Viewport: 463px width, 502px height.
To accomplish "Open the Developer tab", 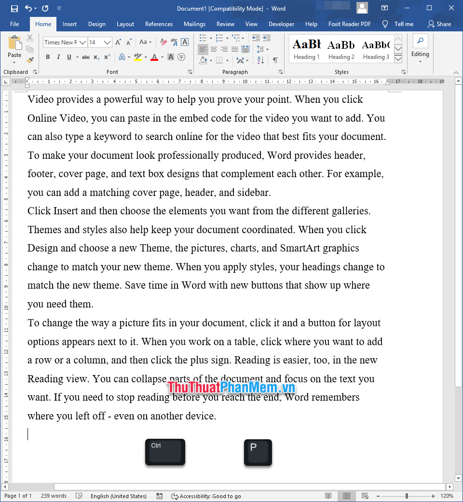I will (281, 24).
